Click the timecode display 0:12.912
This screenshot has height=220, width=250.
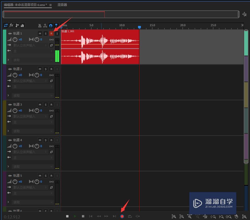12,217
